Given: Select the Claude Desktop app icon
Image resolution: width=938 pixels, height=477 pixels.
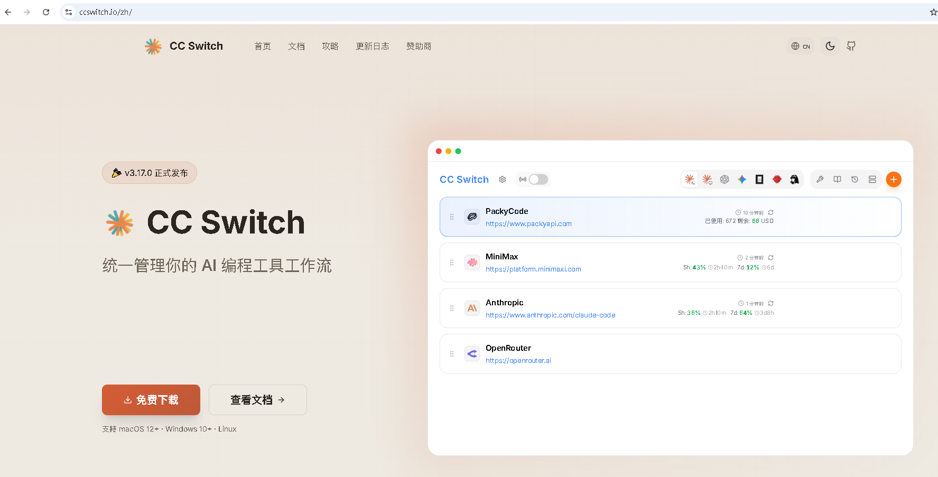Looking at the screenshot, I should [707, 180].
